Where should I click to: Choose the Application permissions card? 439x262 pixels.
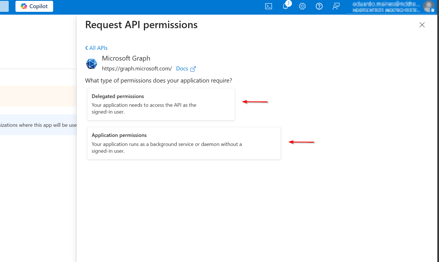184,143
